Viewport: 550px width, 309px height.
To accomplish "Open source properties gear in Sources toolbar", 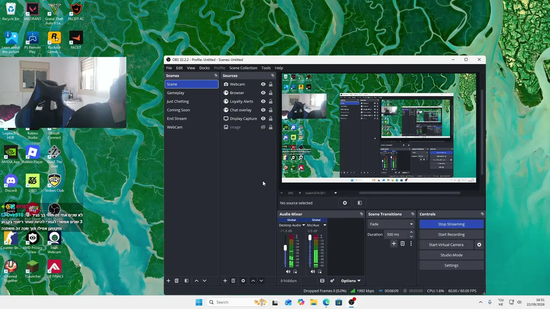I will click(243, 281).
